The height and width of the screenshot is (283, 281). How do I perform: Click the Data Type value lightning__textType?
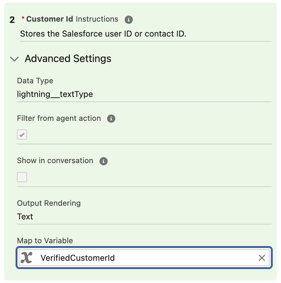coord(55,94)
